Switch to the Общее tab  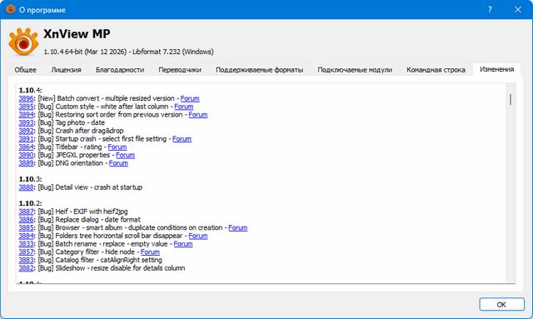pos(25,70)
